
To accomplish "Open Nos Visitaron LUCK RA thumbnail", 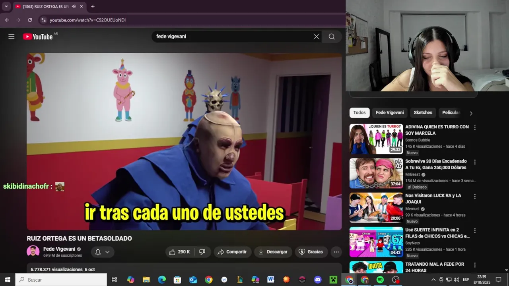I will 376,207.
